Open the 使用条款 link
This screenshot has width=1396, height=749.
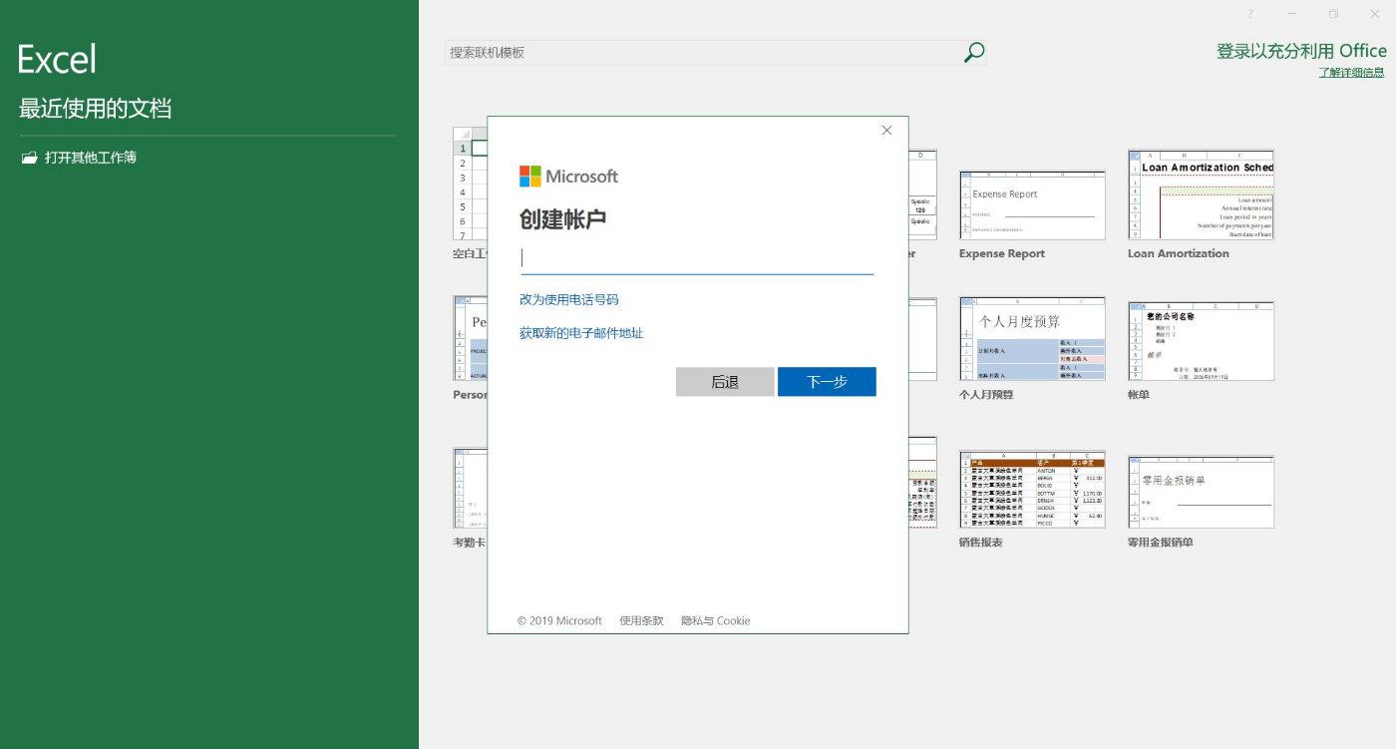641,620
